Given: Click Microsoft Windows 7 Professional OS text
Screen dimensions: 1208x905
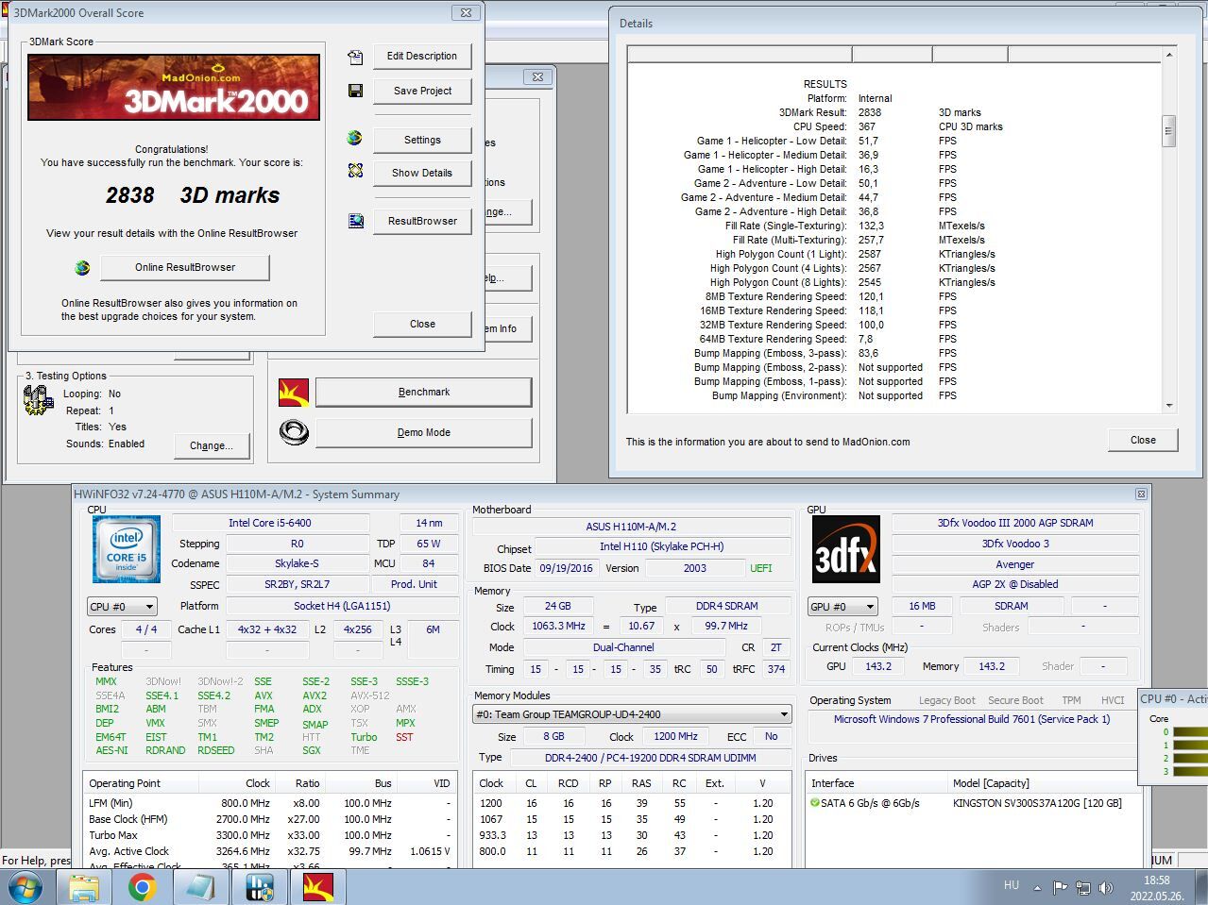Looking at the screenshot, I should click(972, 719).
